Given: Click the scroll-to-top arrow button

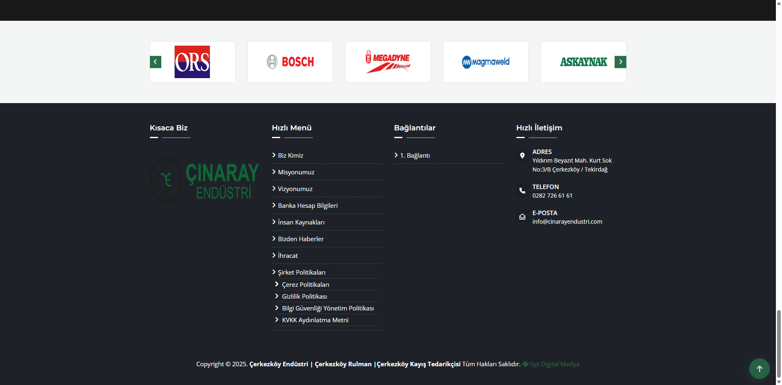Looking at the screenshot, I should 759,369.
